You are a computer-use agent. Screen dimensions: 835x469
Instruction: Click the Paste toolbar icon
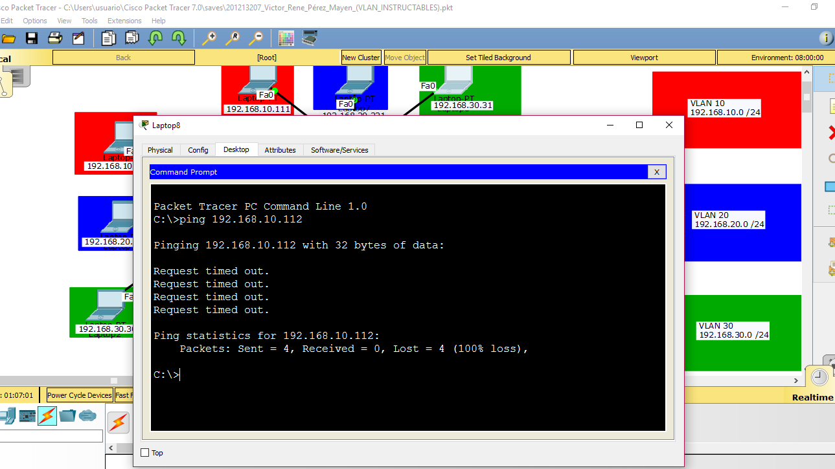pyautogui.click(x=132, y=38)
